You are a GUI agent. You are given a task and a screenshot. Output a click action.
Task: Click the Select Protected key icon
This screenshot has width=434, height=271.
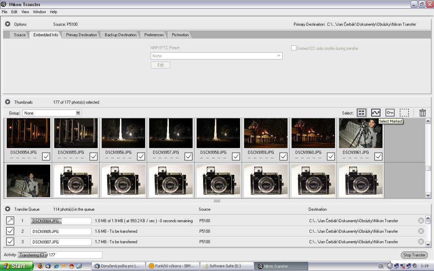[390, 113]
